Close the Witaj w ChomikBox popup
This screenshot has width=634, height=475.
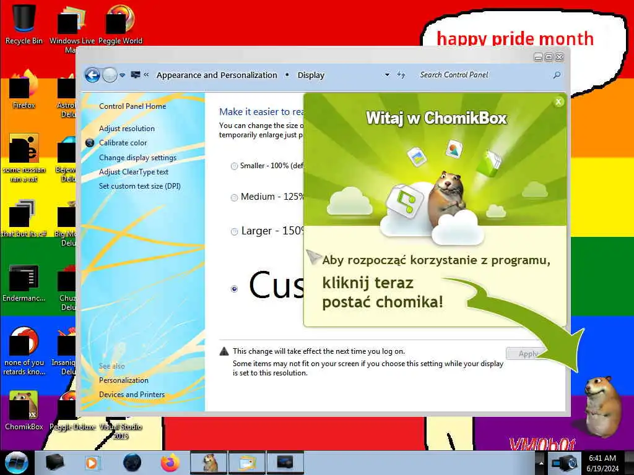pos(558,102)
